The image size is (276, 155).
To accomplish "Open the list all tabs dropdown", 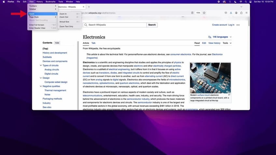I will pyautogui.click(x=241, y=7).
